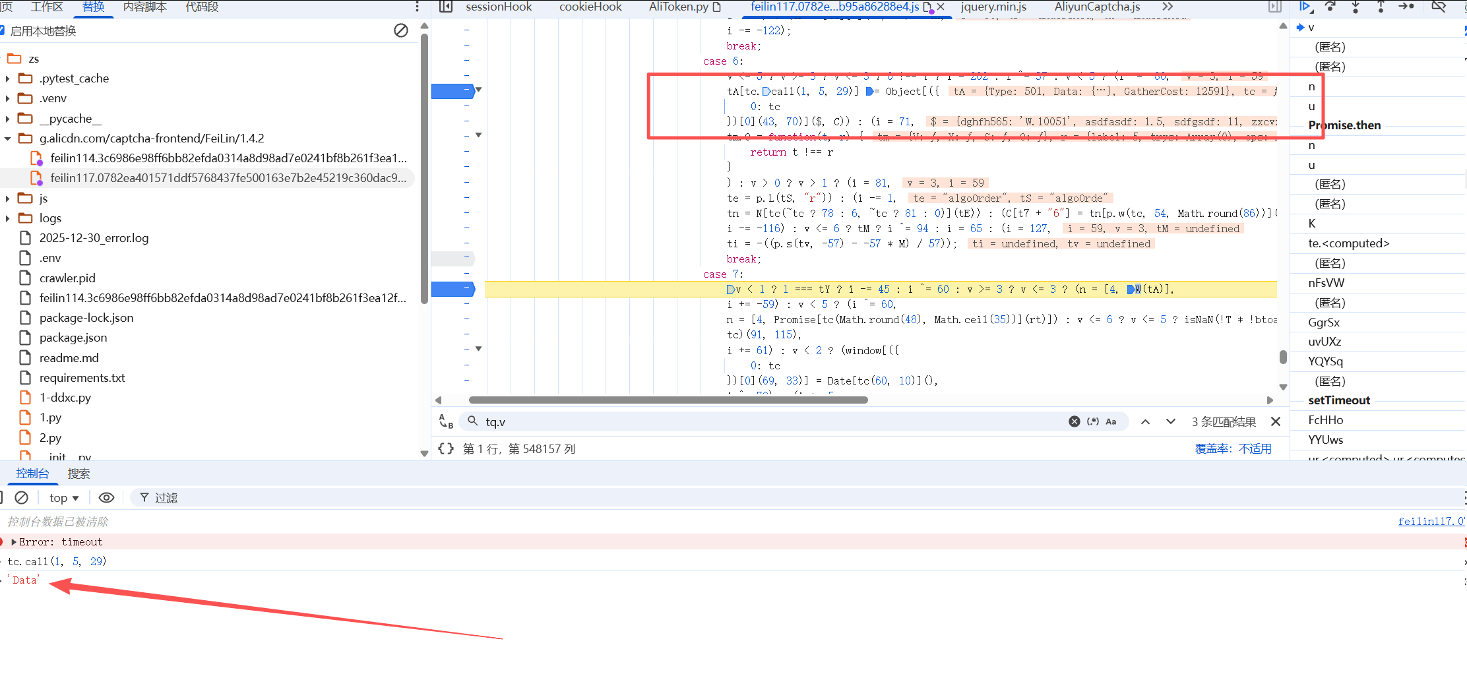Open the cookieHook file tab
The width and height of the screenshot is (1467, 676).
590,7
